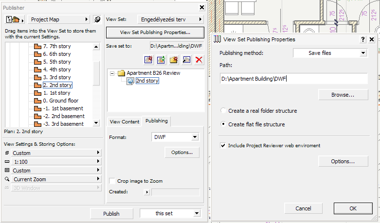
Task: Open the View Set Engedélyezési terv dropdown
Action: 170,19
